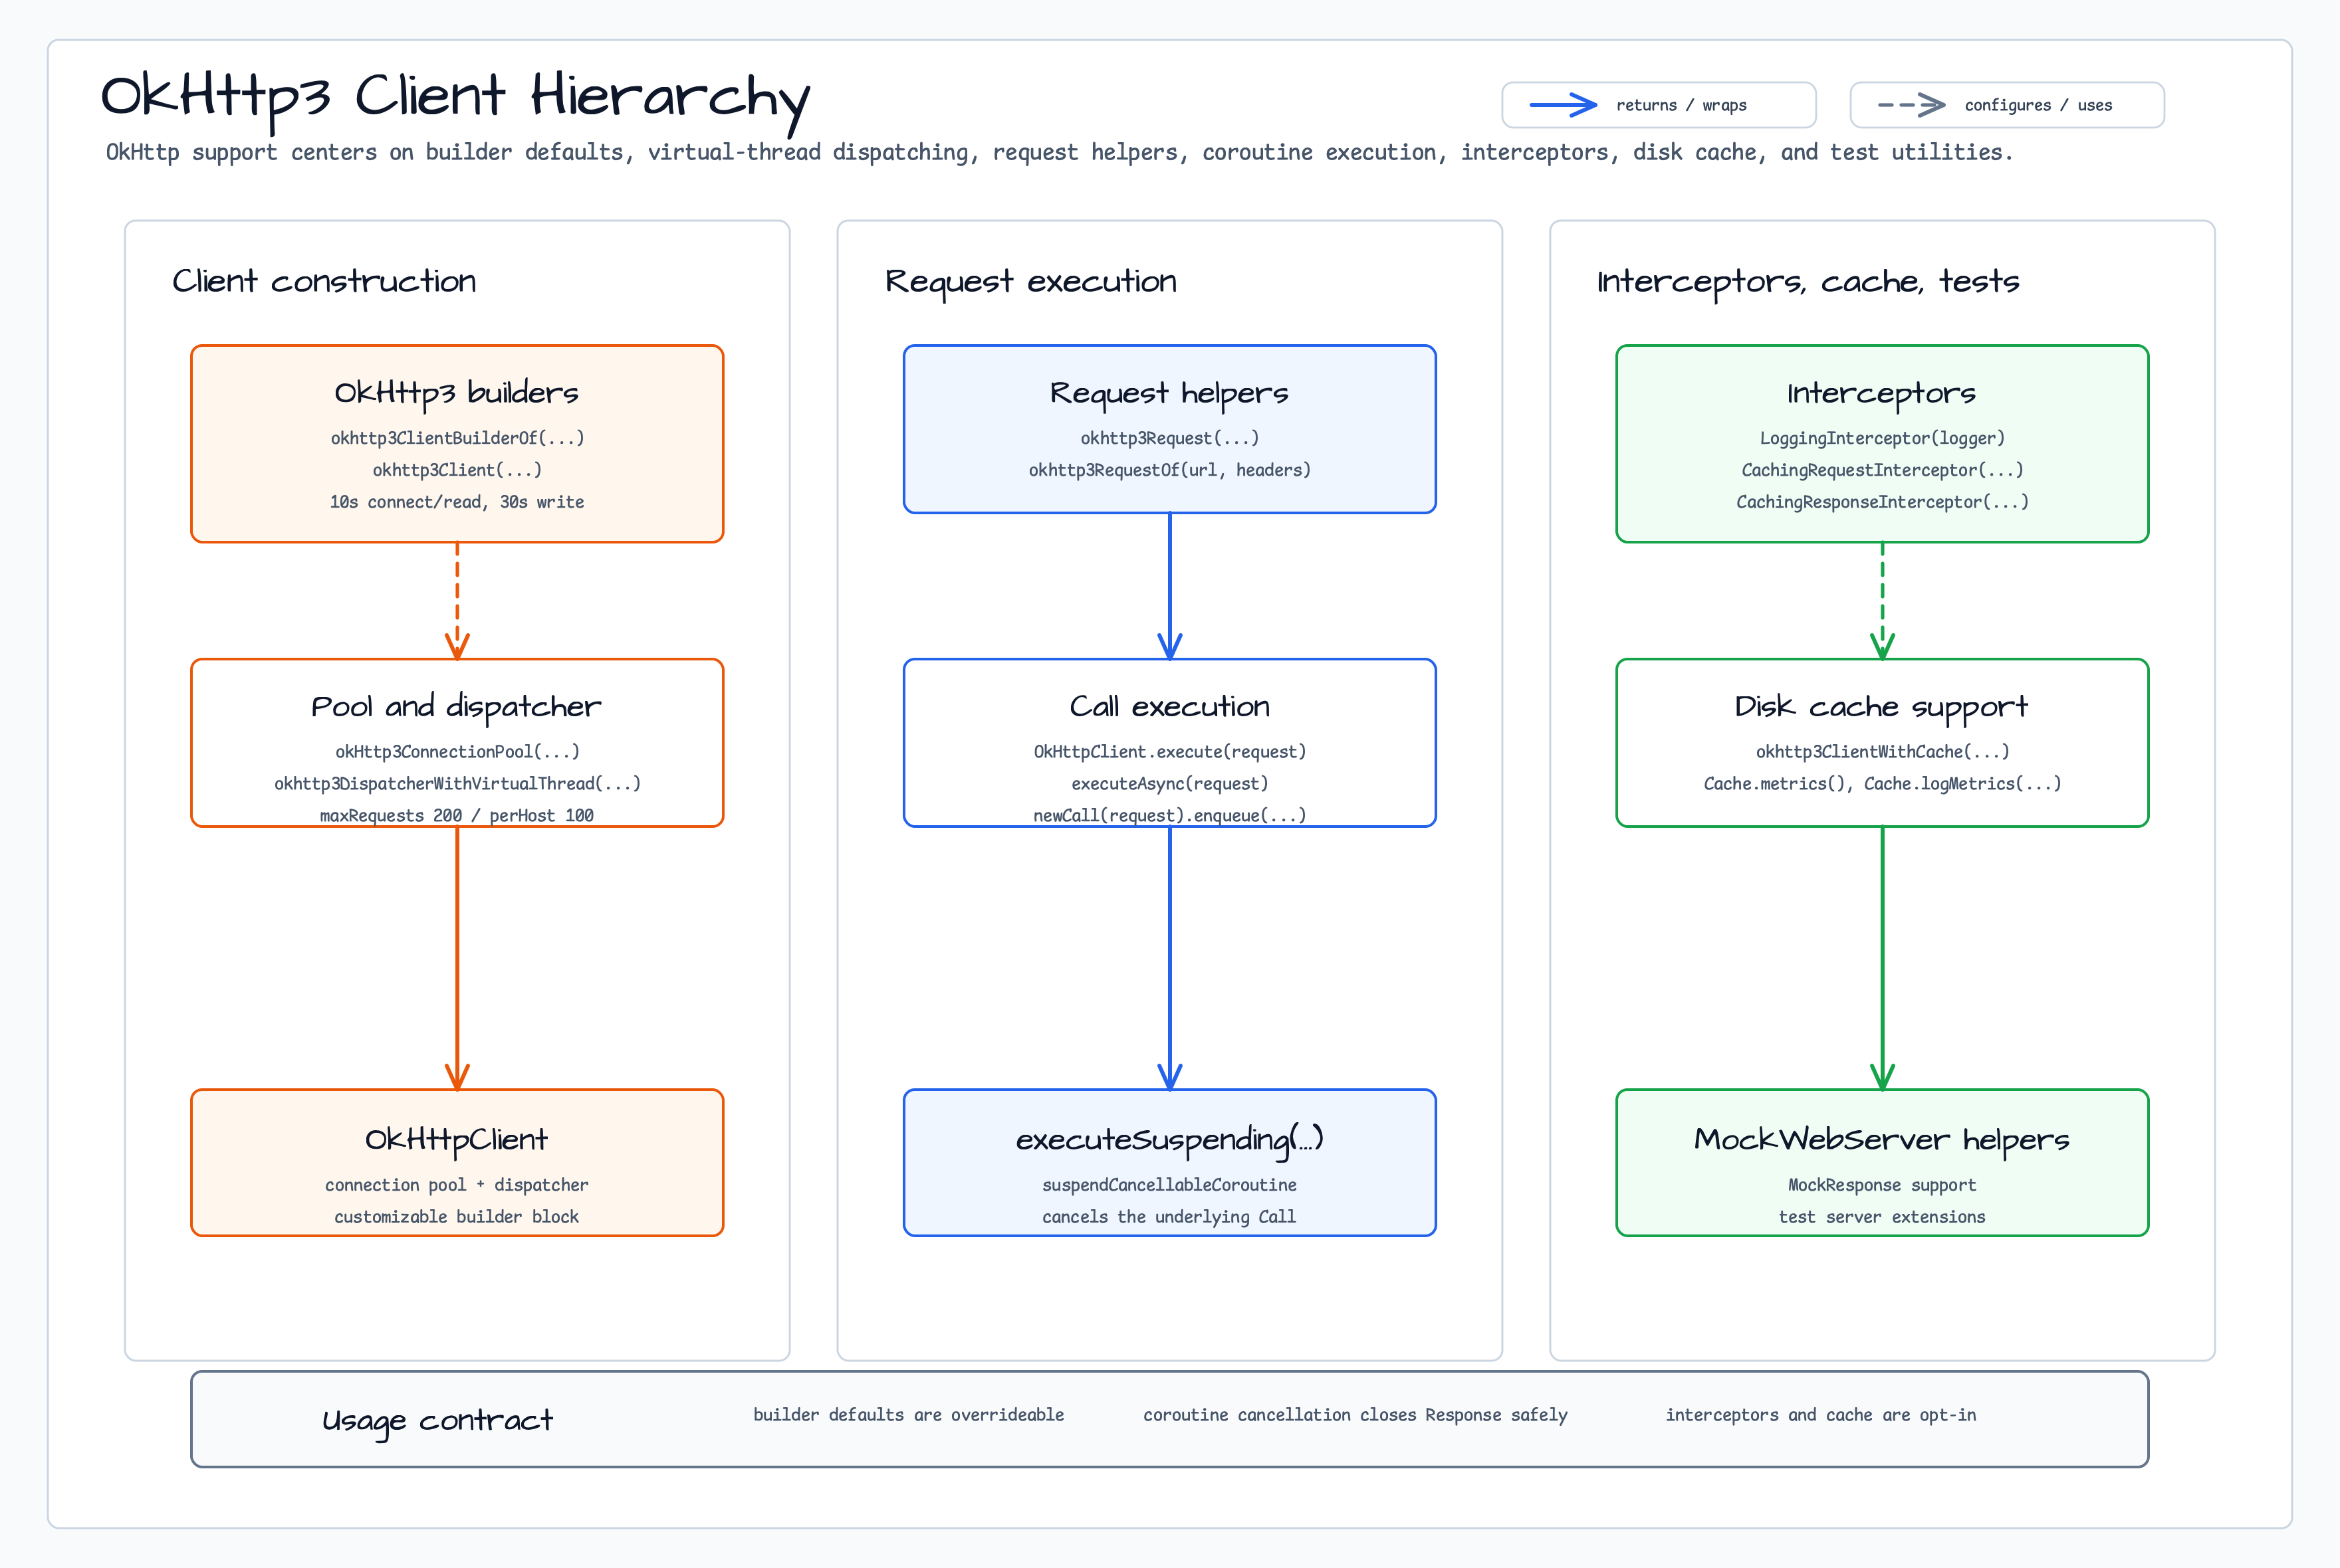Click 'okhttp3ClientWithCache(...)' text
The height and width of the screenshot is (1568, 2340).
pos(1882,751)
